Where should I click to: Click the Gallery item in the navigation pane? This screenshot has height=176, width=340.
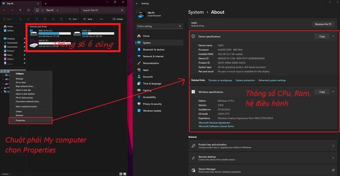pos(10,30)
